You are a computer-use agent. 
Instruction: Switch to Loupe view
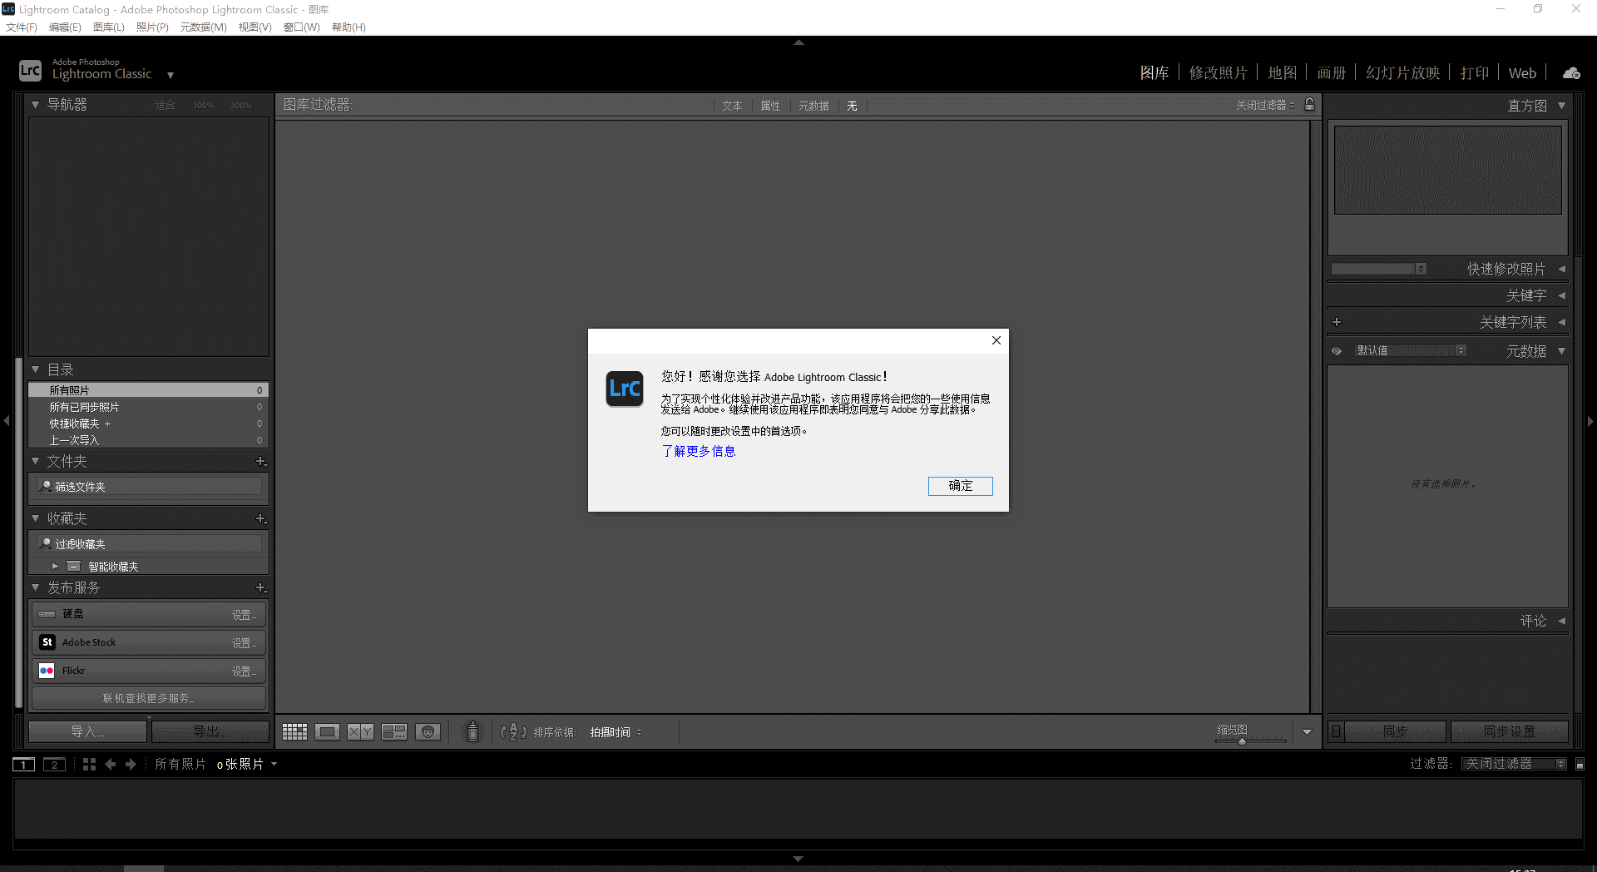(327, 731)
